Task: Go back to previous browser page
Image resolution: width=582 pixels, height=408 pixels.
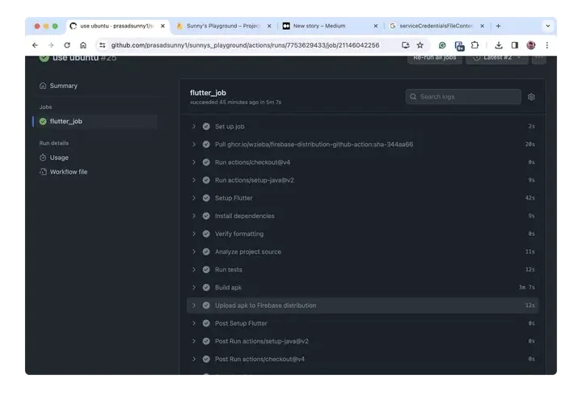Action: pos(35,45)
